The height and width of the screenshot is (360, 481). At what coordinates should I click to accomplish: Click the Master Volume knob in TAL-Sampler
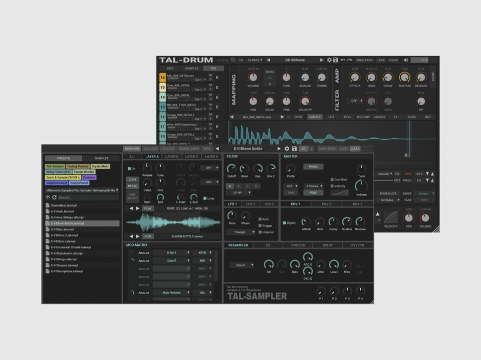361,185
